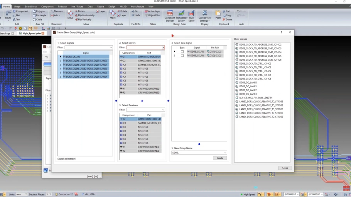Click Unfix in Fix/Unfix group
351x197 pixels.
point(136,15)
